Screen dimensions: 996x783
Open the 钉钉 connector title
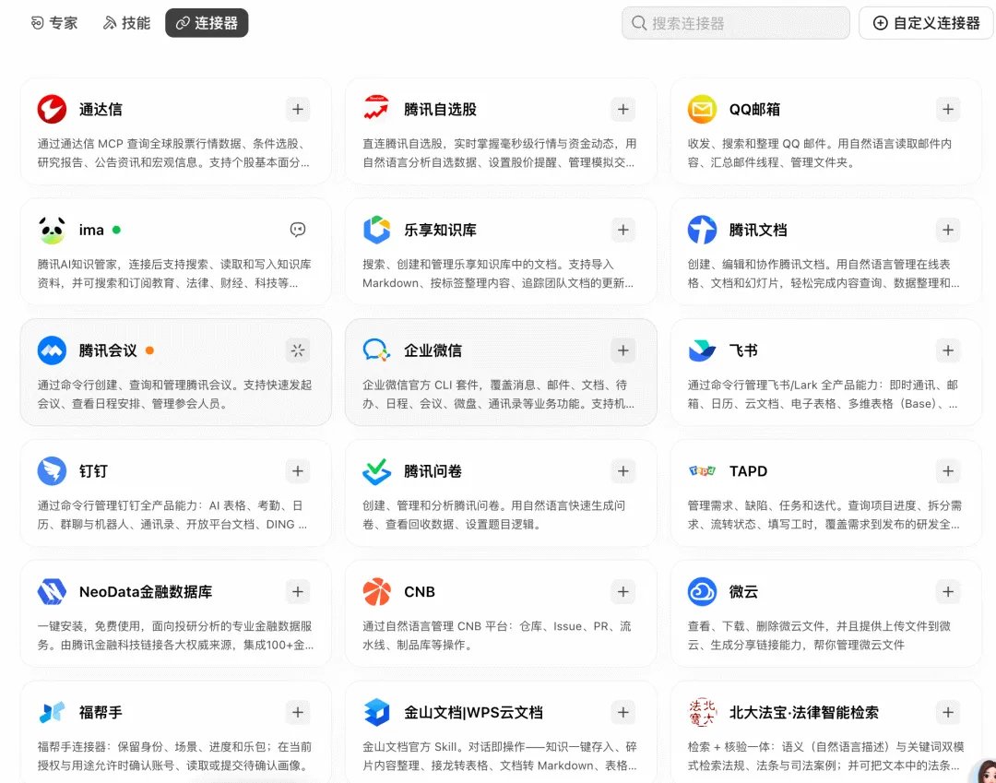(x=93, y=471)
